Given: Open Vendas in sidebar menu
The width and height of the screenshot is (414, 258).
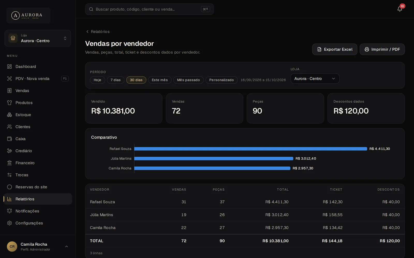Looking at the screenshot, I should pyautogui.click(x=38, y=91).
